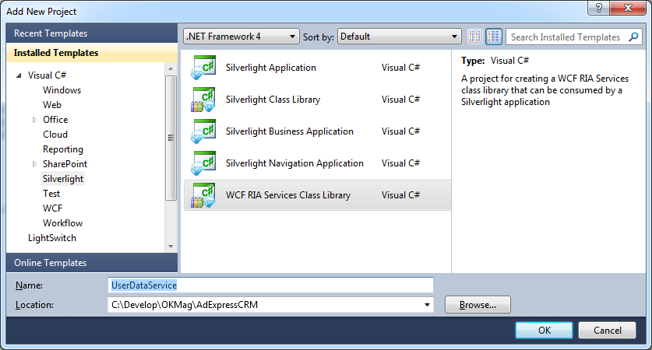
Task: Click 'Visual C#' beside Silverlight Business Application
Action: point(400,131)
